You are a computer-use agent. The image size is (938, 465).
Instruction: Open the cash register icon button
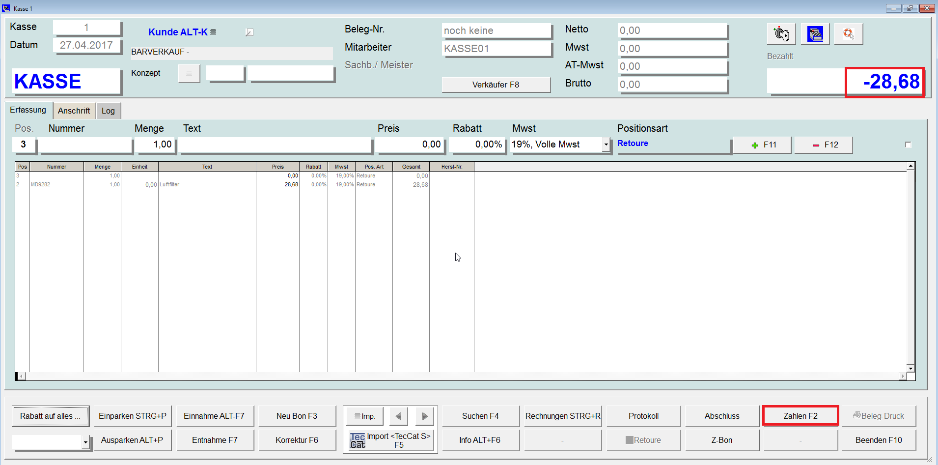pos(815,34)
